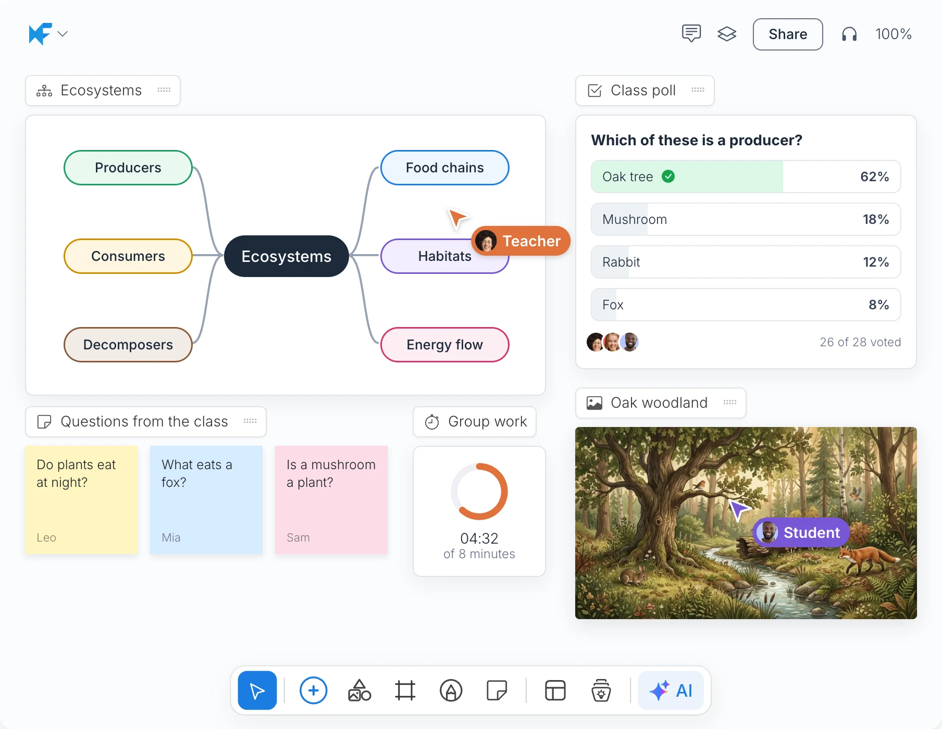942x729 pixels.
Task: Click the Ecosystems frame drag handle dots
Action: [x=164, y=90]
